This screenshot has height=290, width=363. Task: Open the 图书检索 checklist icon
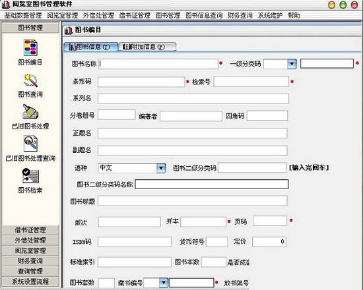[x=30, y=176]
